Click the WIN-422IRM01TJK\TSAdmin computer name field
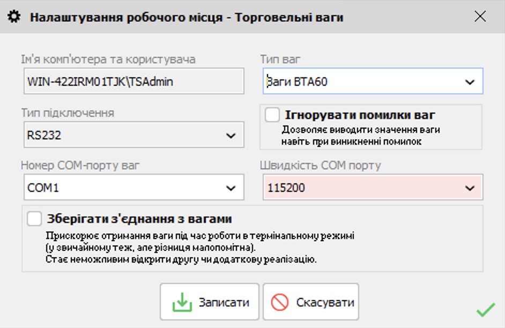505x328 pixels. click(x=132, y=81)
